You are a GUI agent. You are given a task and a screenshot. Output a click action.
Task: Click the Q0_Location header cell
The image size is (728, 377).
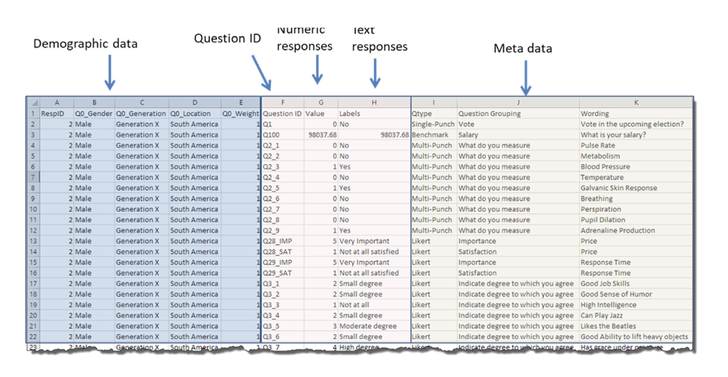click(195, 113)
